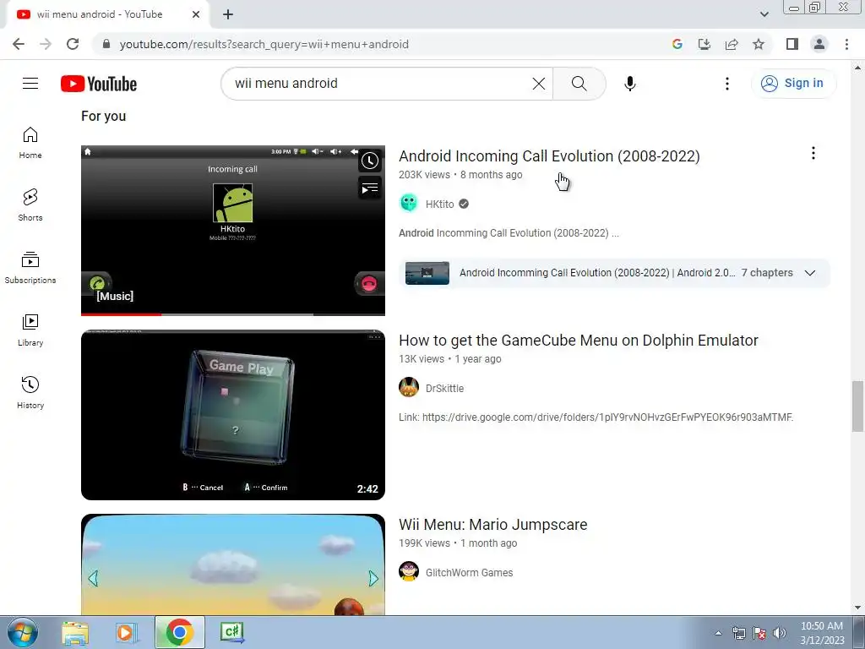Go back in browser history
The height and width of the screenshot is (649, 865).
click(19, 44)
